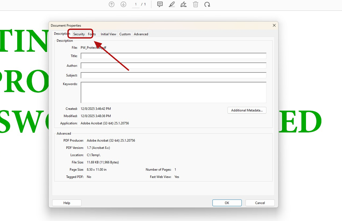Select the Number of Pages value 1
Image resolution: width=342 pixels, height=221 pixels.
tap(175, 169)
